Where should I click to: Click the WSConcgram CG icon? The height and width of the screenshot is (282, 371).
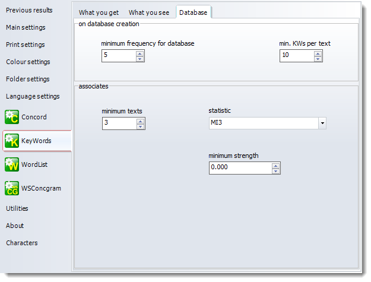coord(12,188)
